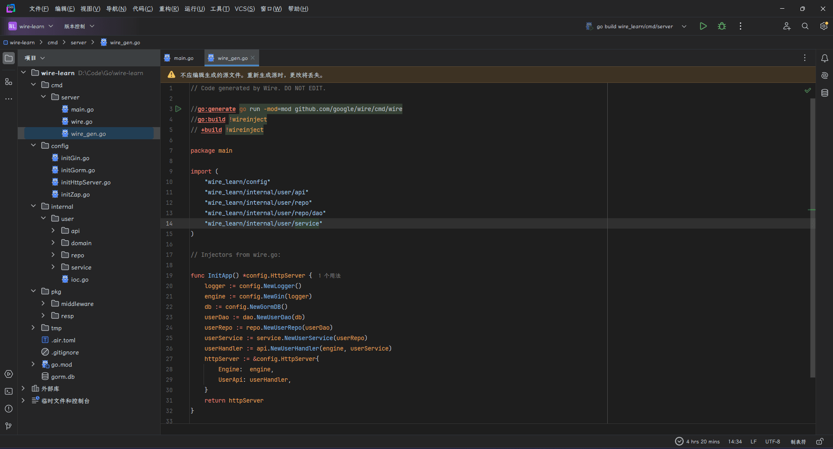This screenshot has width=833, height=449.
Task: Start debugging with the bug icon
Action: tap(722, 26)
